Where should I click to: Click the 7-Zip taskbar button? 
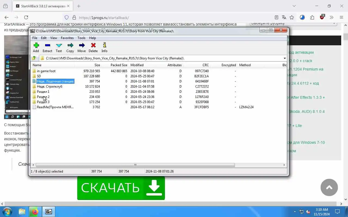click(49, 212)
